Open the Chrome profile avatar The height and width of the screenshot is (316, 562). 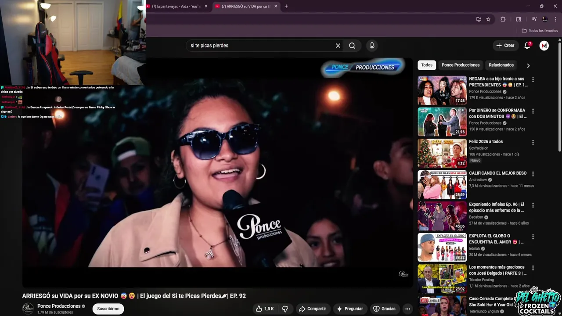[545, 19]
